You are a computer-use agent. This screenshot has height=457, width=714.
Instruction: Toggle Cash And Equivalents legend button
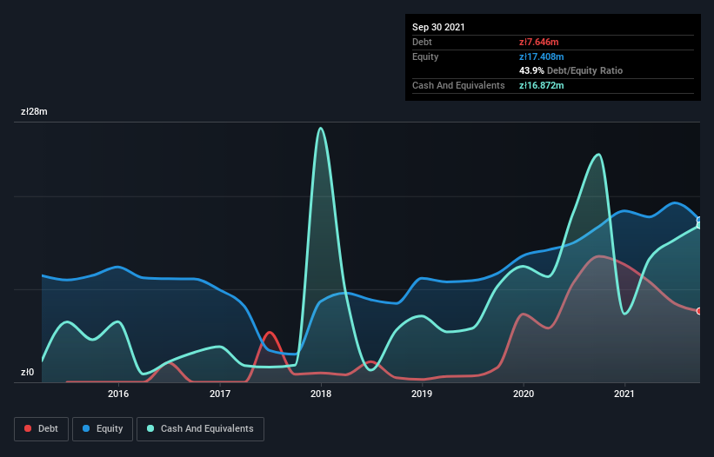[200, 429]
